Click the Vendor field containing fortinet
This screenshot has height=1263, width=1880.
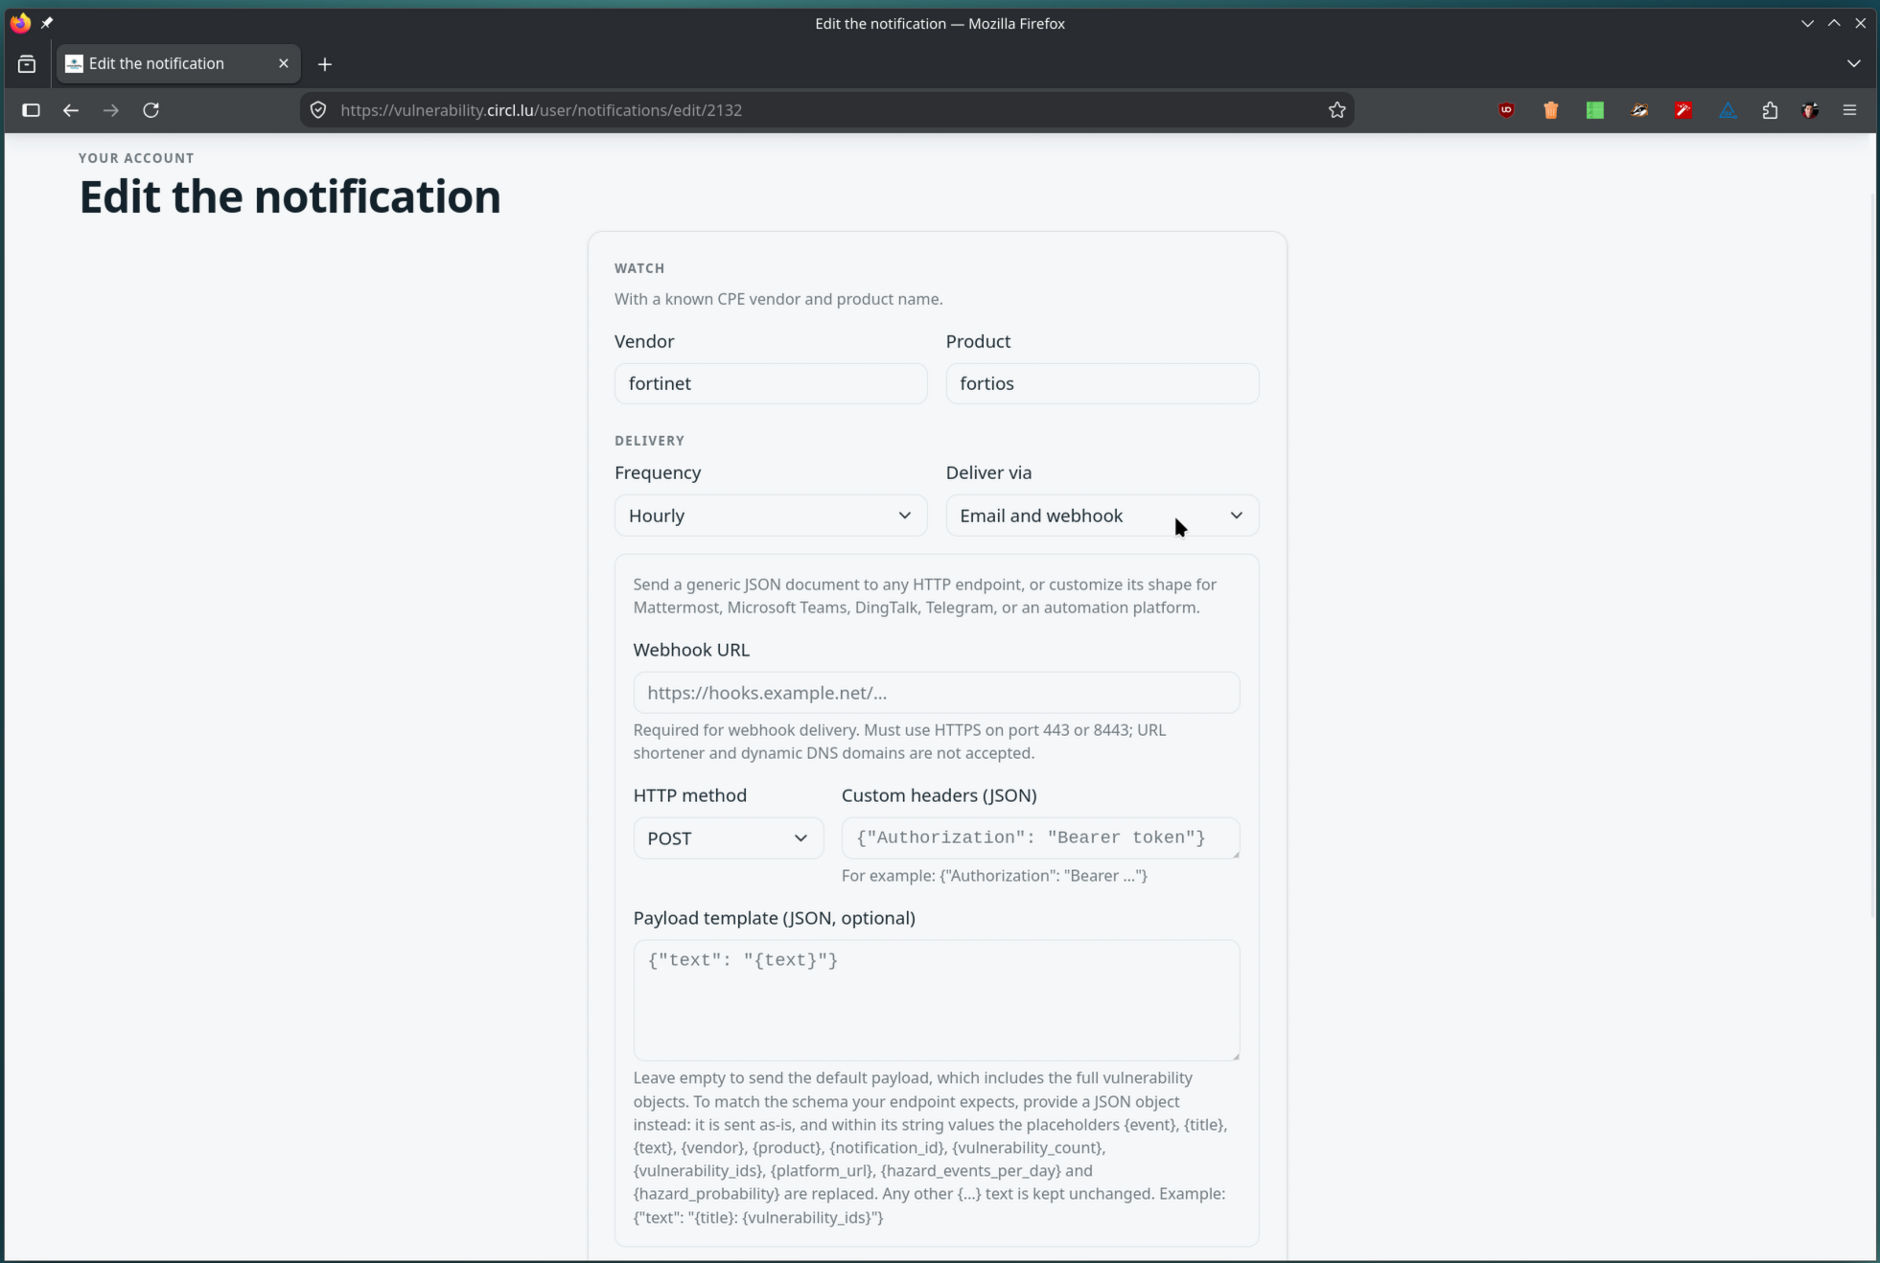coord(771,383)
